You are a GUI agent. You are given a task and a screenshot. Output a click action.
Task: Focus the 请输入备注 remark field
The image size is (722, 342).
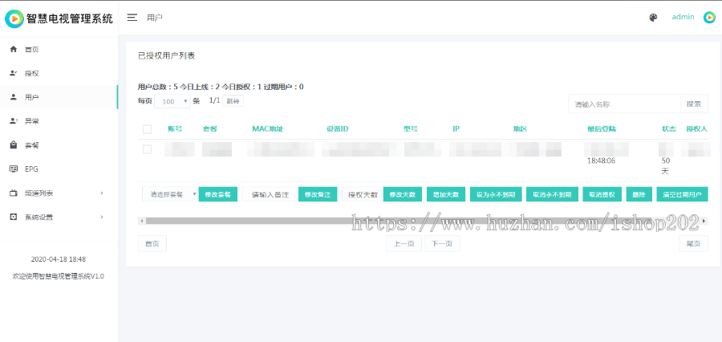tap(270, 194)
